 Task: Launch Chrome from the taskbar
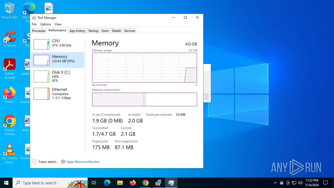(x=146, y=183)
